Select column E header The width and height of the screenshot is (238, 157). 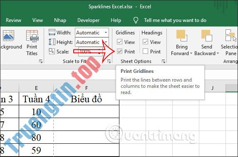click(36, 88)
